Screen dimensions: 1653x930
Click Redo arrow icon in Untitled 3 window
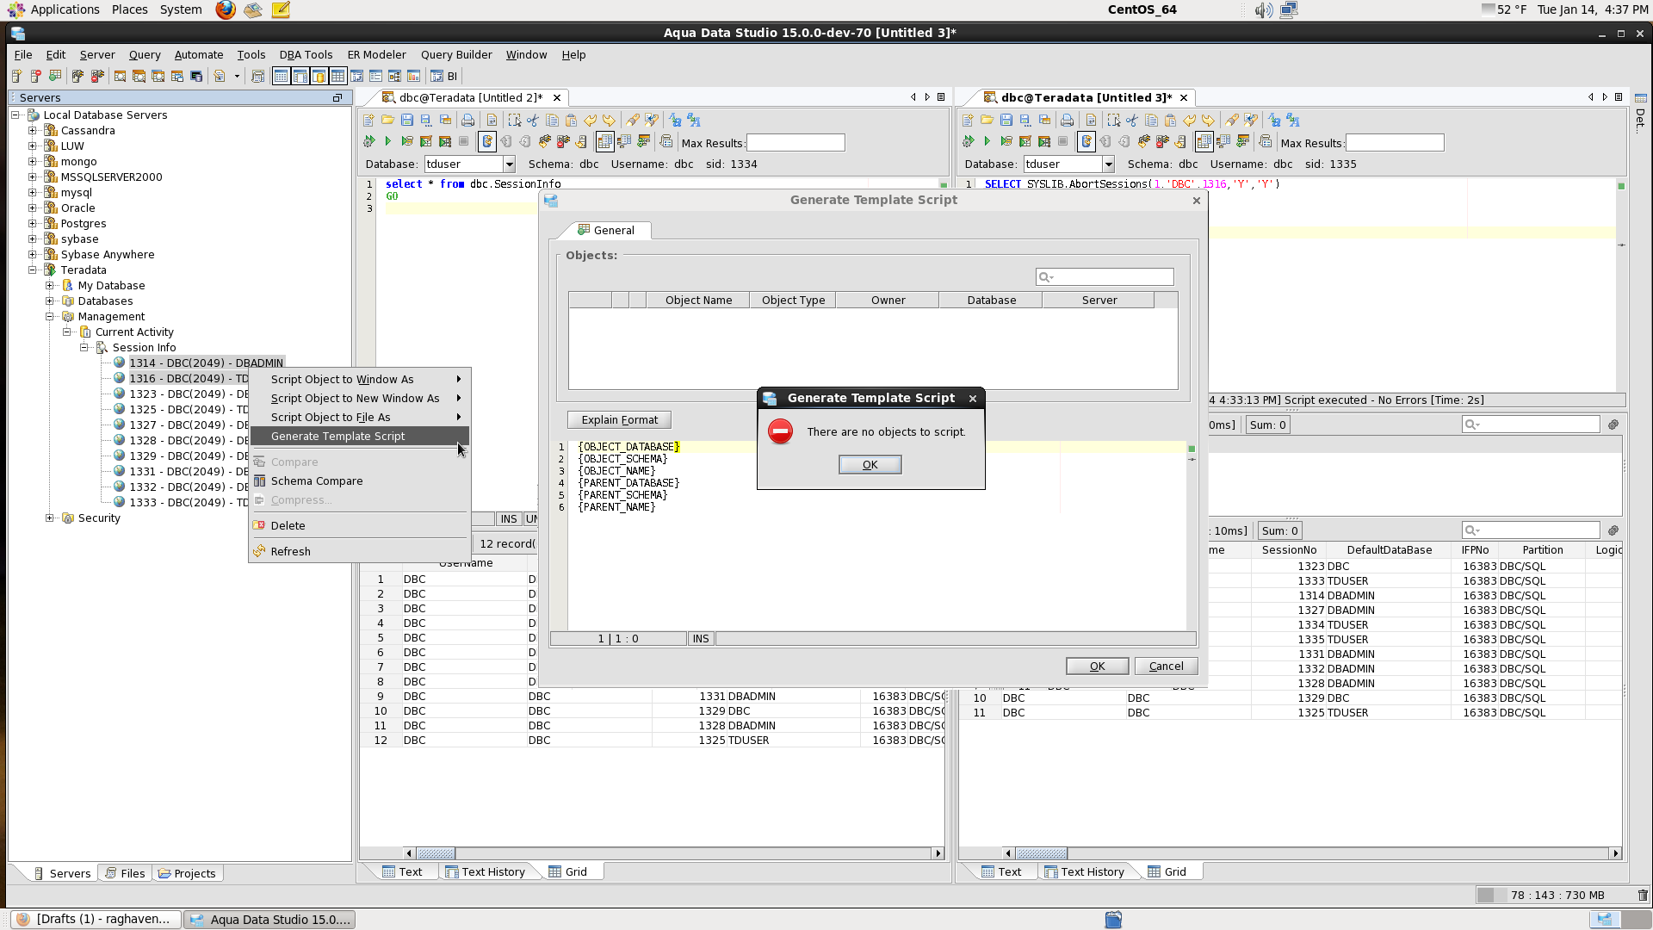[1208, 121]
